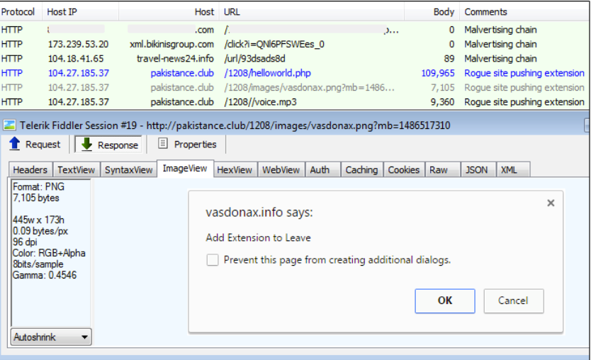
Task: Open the SyntaxView tab
Action: pyautogui.click(x=128, y=170)
